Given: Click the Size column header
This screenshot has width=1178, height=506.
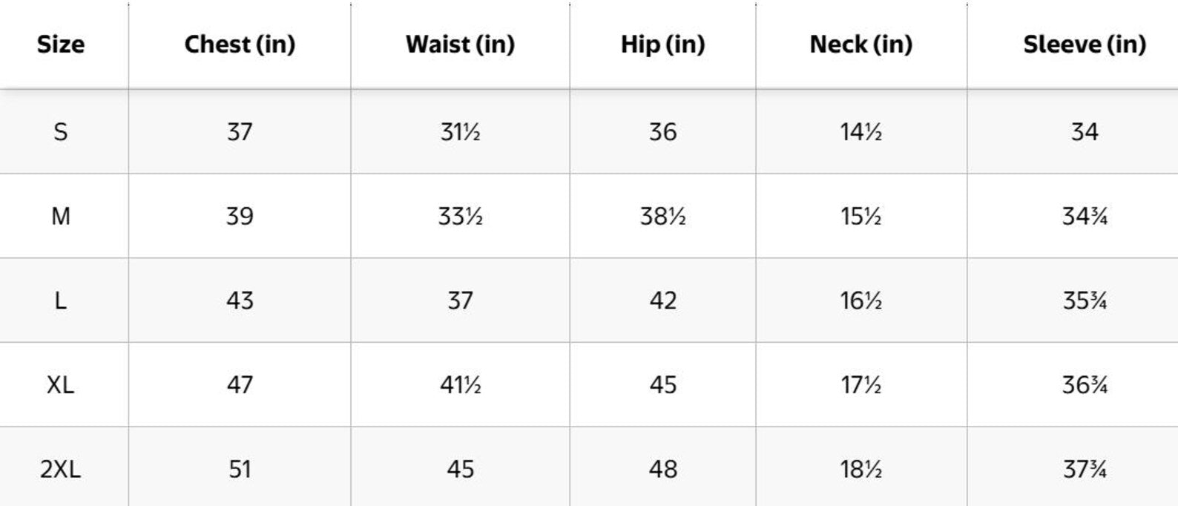Looking at the screenshot, I should pyautogui.click(x=61, y=45).
